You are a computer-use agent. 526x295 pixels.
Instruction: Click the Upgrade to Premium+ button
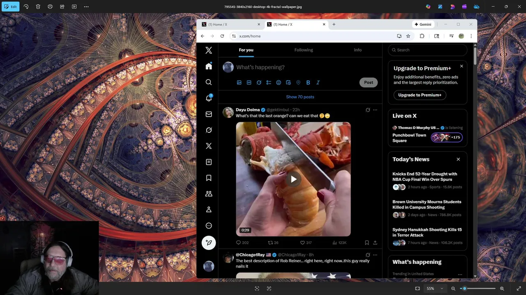pos(420,95)
